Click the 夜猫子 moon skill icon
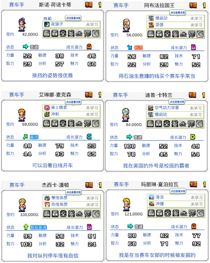Image resolution: width=210 pixels, height=263 pixels. 47,24
